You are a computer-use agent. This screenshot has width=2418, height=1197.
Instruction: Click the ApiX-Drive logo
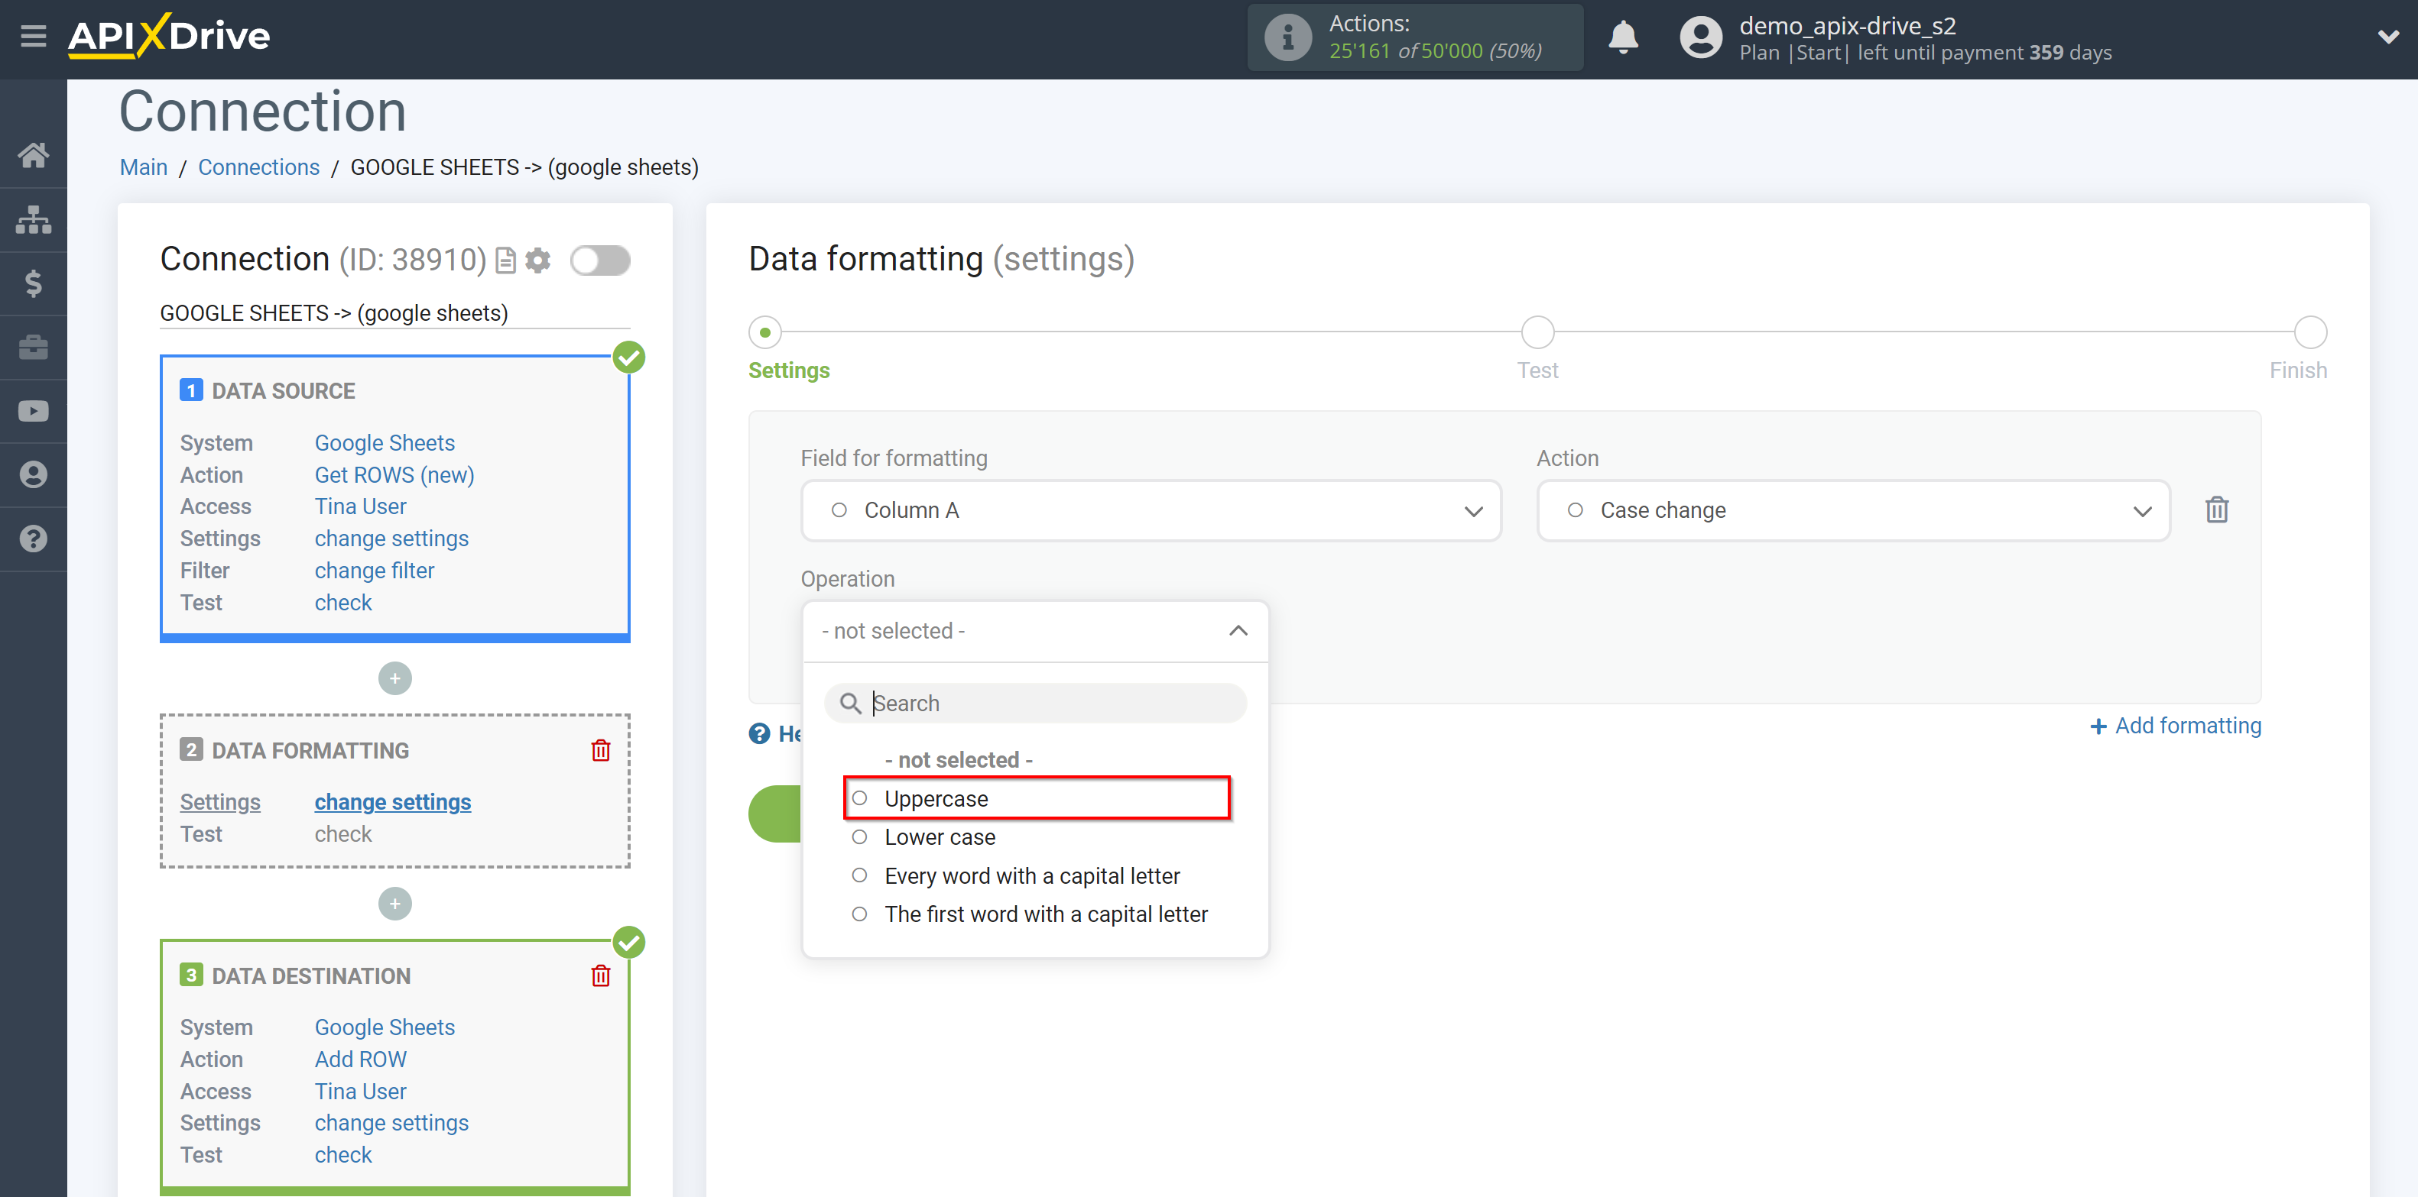click(x=169, y=37)
